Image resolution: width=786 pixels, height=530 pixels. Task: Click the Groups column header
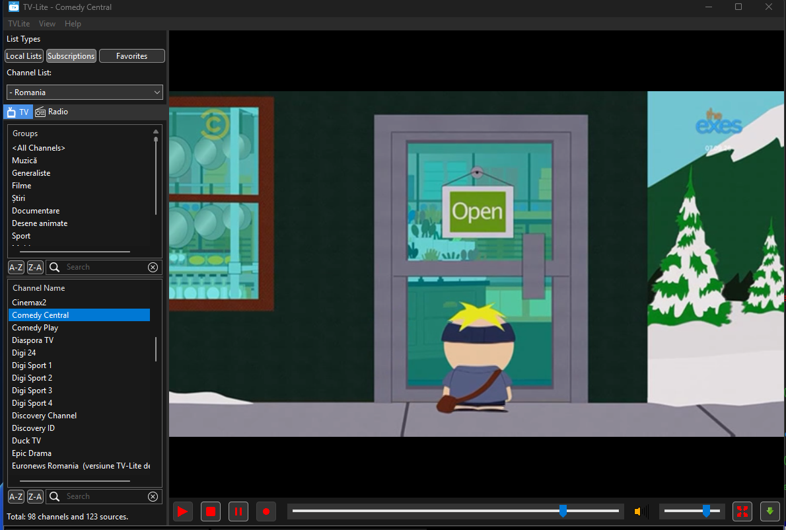25,133
